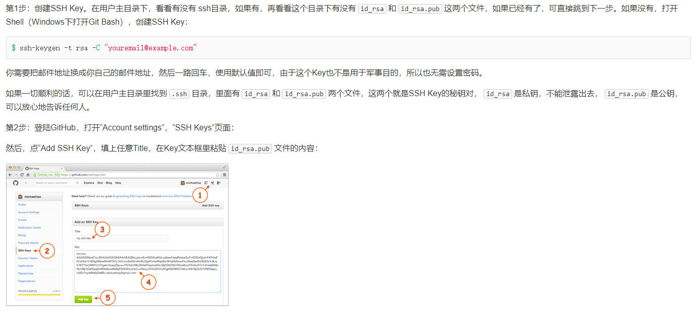Follow the 'common SSH Problems' link
The width and height of the screenshot is (694, 311).
pyautogui.click(x=177, y=196)
